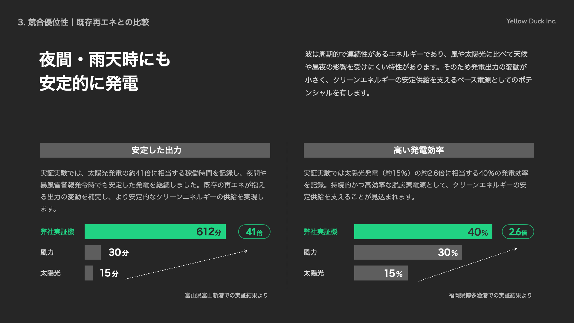
Task: Click the gray 太陽光 15% bar
Action: click(381, 273)
